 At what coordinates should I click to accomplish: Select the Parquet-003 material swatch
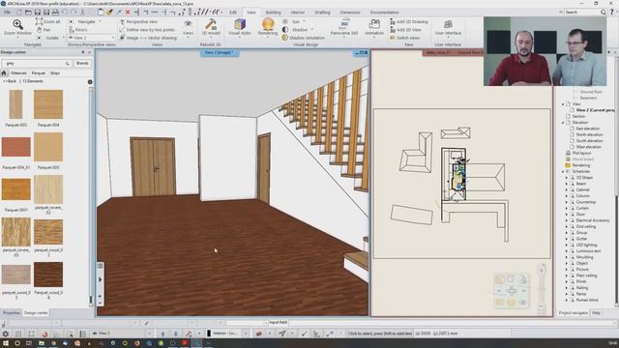coord(16,104)
